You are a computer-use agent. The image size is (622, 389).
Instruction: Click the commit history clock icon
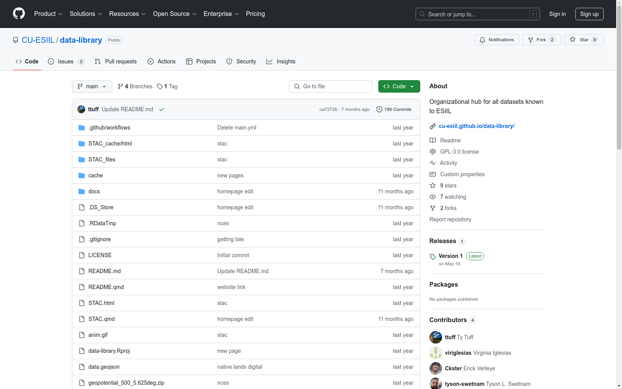379,109
